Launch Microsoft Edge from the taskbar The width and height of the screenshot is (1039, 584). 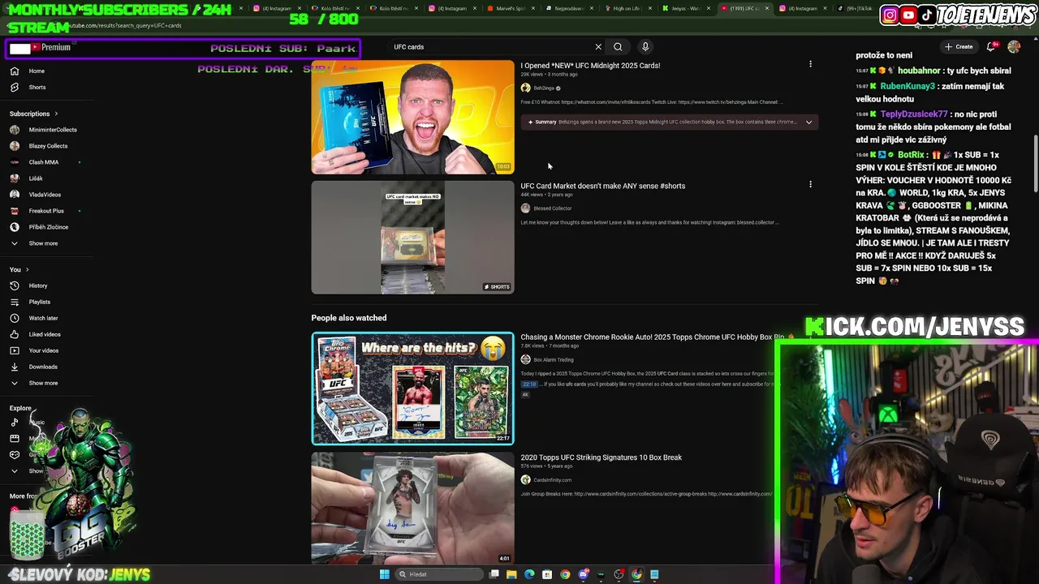coord(529,574)
